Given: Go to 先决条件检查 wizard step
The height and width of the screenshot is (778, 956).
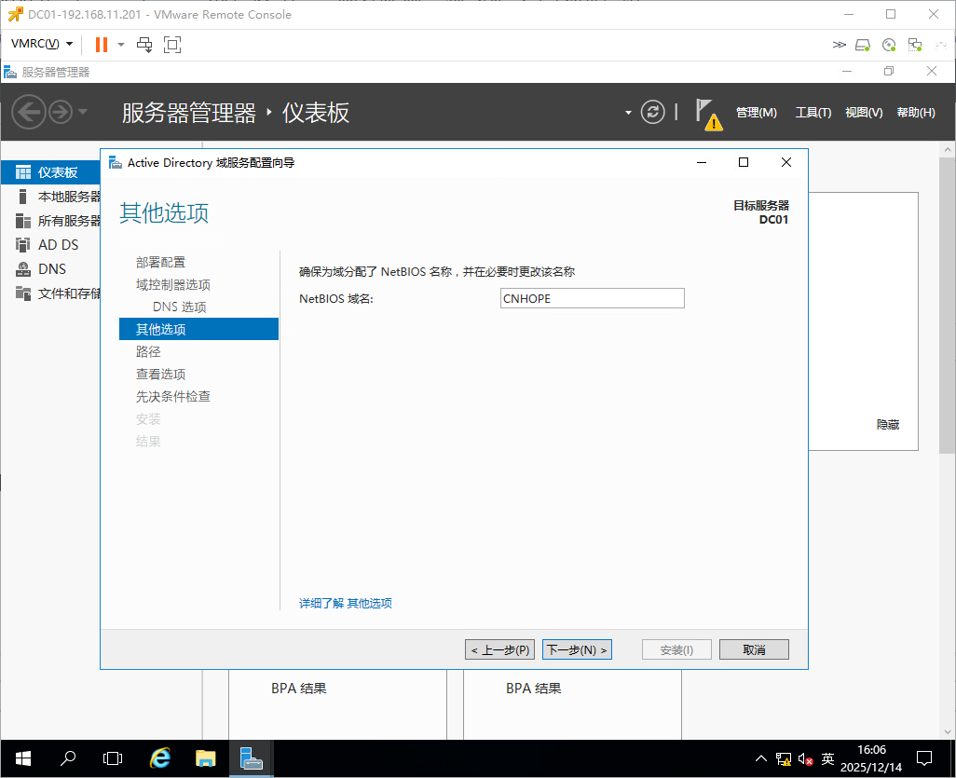Looking at the screenshot, I should 173,396.
